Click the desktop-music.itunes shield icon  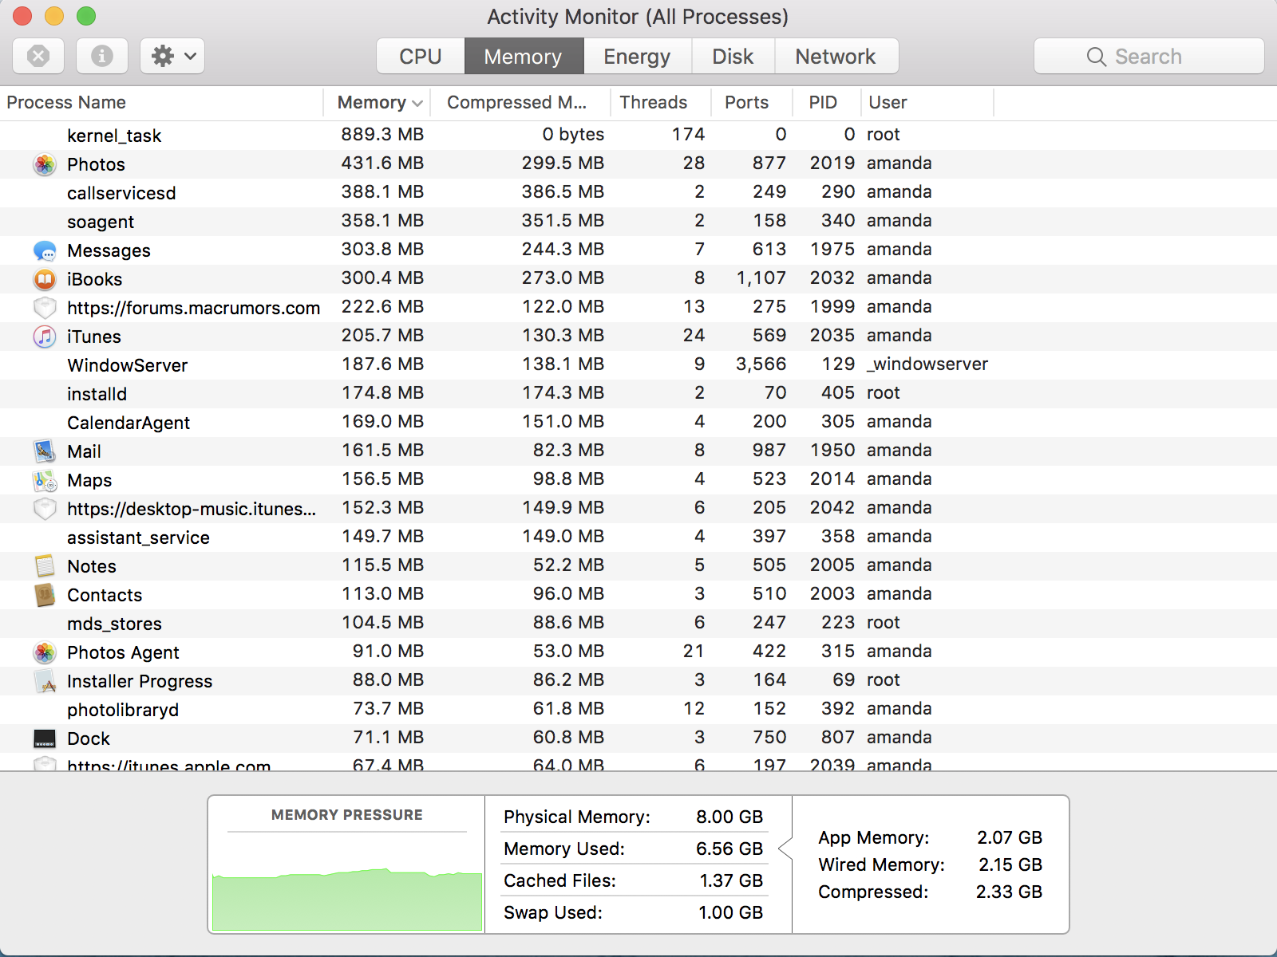[45, 509]
